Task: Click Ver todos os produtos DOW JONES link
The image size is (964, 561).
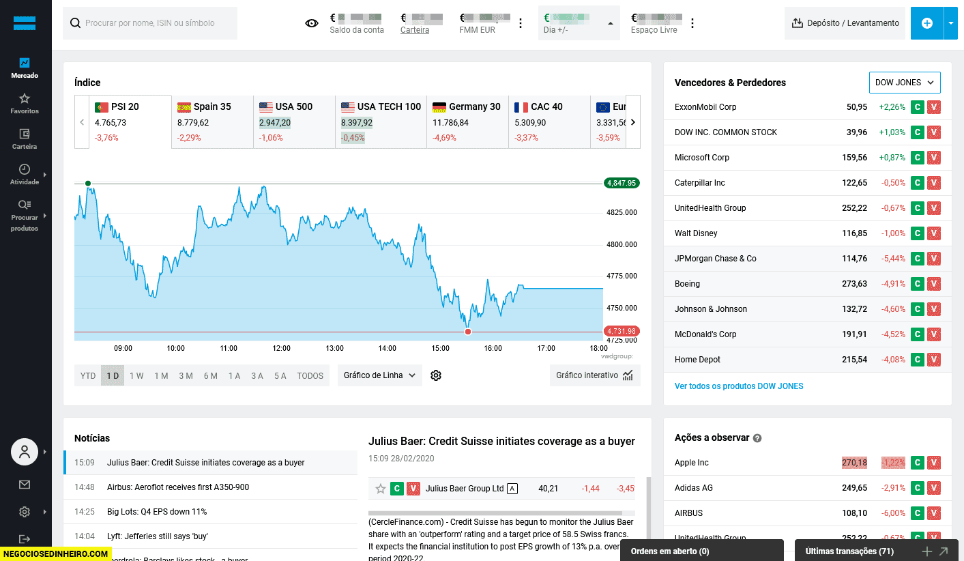Action: 739,386
